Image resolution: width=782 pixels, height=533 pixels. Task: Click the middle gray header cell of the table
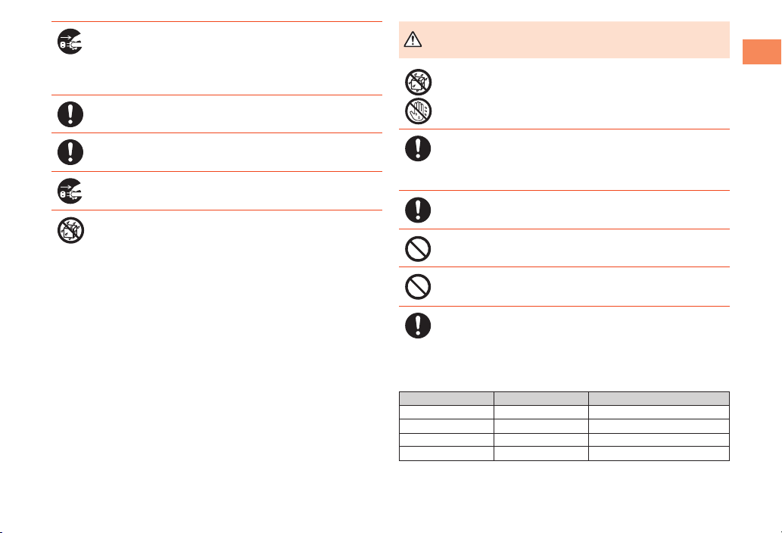click(541, 398)
